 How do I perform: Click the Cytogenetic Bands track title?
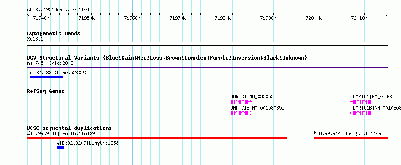point(54,33)
